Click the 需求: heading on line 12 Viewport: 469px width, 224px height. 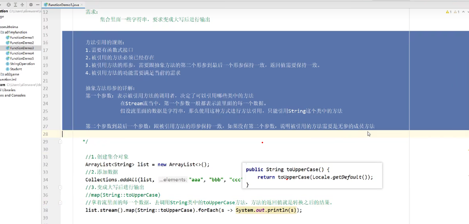click(x=92, y=12)
